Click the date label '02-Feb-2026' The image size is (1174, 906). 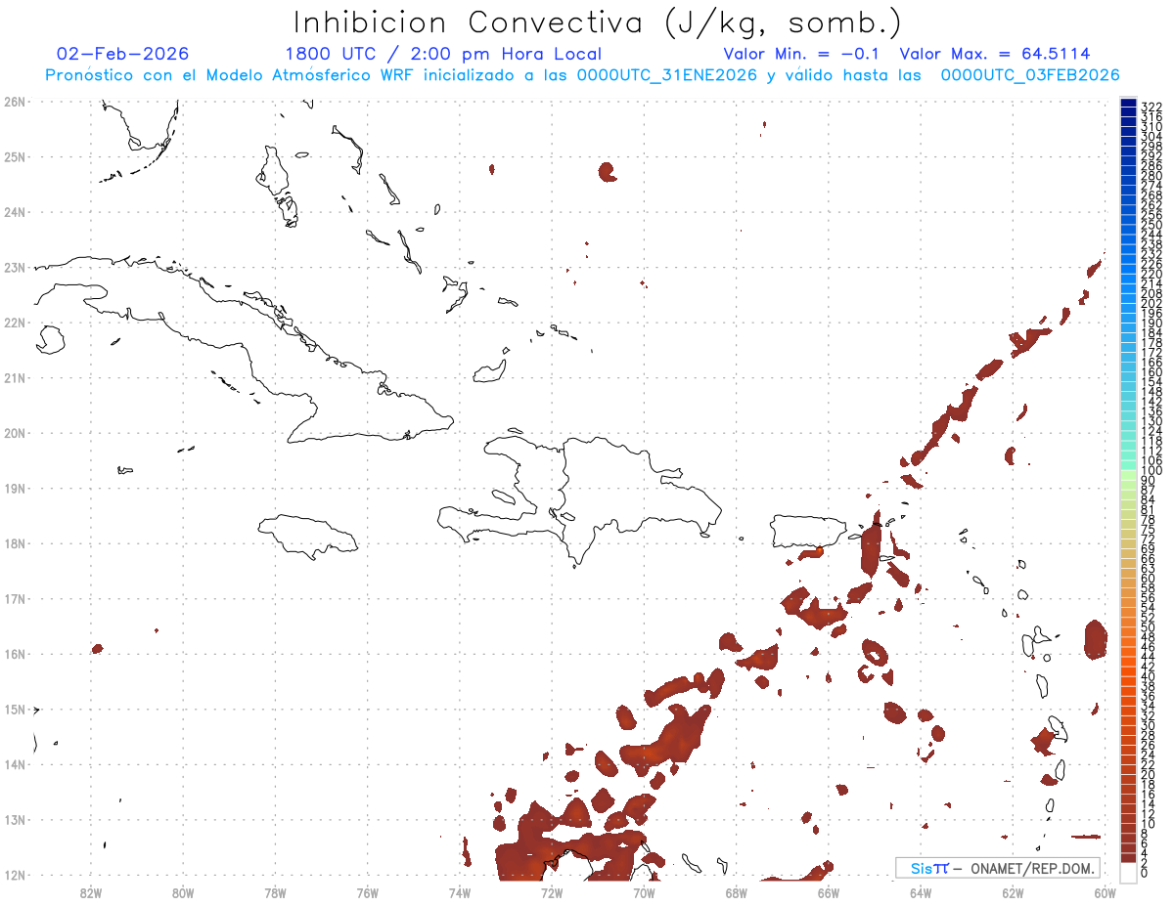tap(123, 54)
